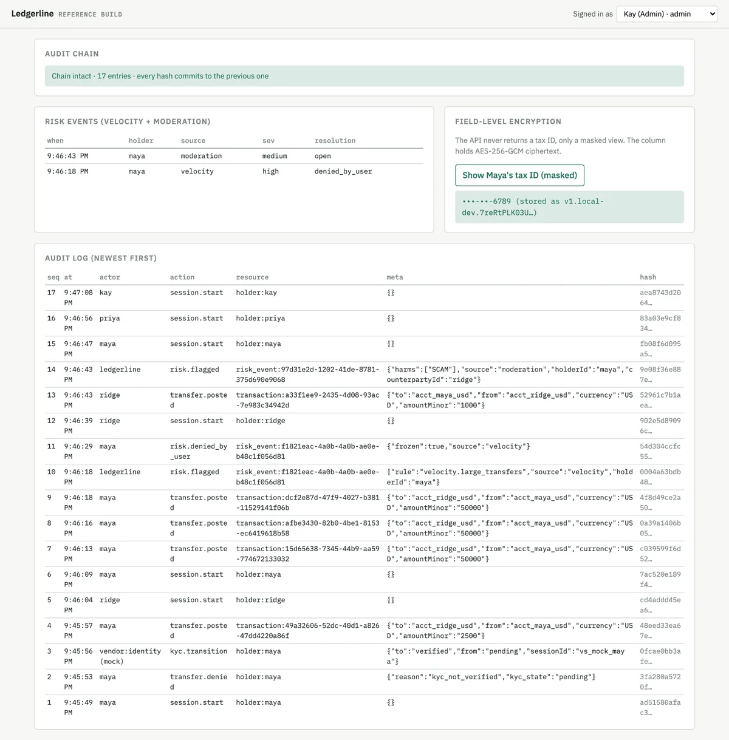Click resource holder:kay in seq 17
729x740 pixels.
point(256,293)
